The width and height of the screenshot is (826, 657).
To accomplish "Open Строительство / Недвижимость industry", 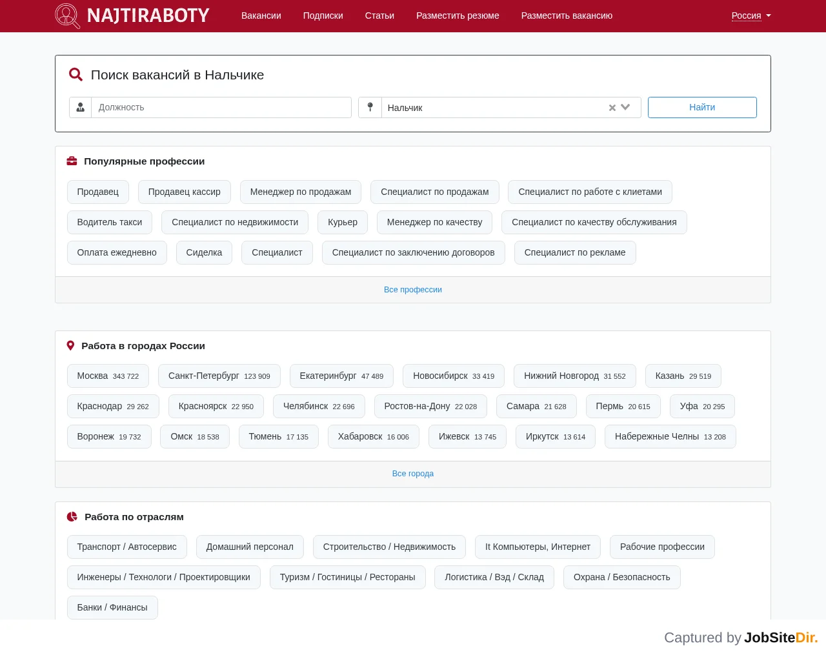I will (389, 547).
